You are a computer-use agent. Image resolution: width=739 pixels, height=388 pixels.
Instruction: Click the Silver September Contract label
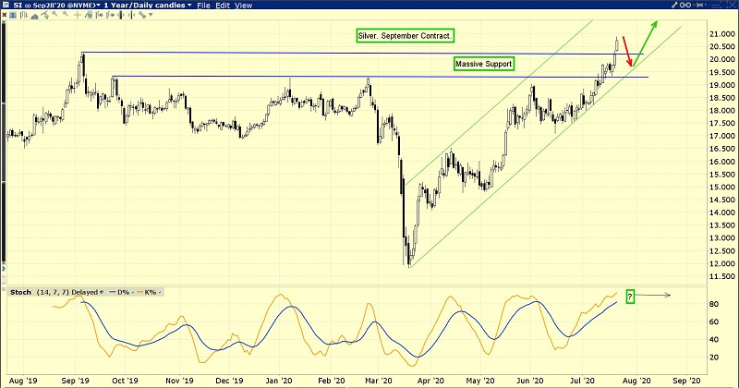[406, 36]
